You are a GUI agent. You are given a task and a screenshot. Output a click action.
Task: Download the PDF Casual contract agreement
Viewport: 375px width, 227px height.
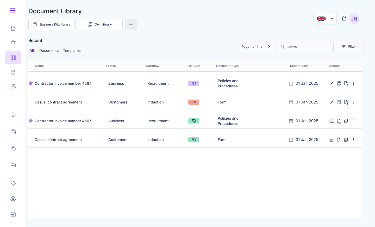click(346, 102)
